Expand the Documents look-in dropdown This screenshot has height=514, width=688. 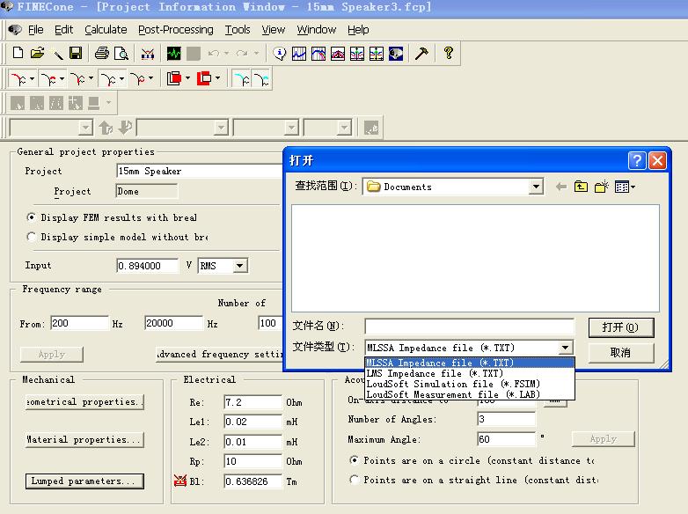tap(536, 187)
